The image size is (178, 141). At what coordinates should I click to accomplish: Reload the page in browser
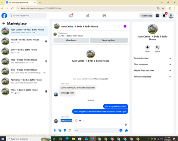coord(12,9)
